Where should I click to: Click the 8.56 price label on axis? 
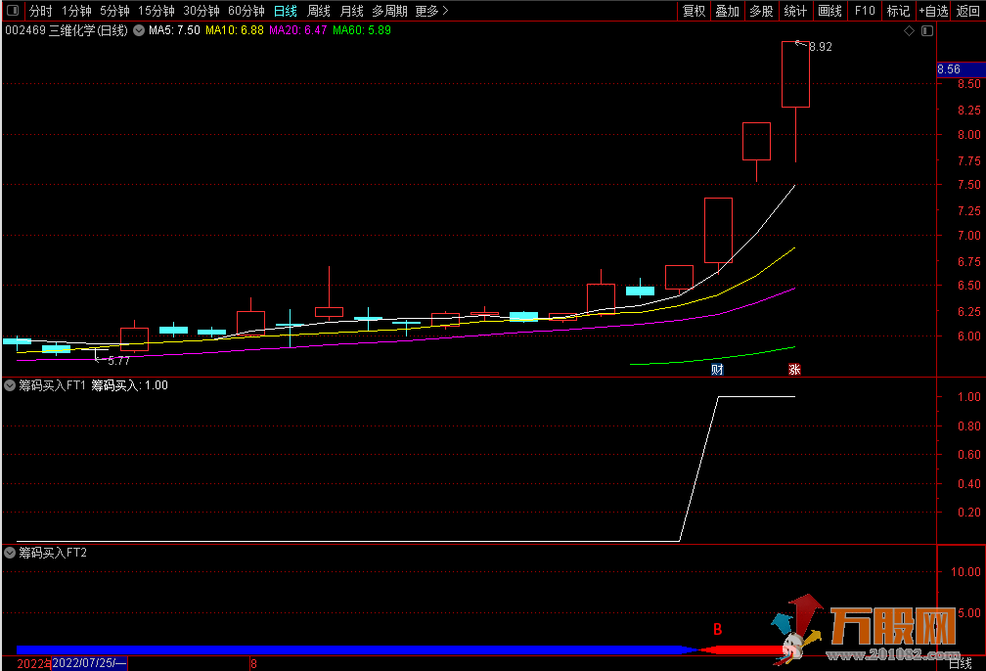coord(949,69)
